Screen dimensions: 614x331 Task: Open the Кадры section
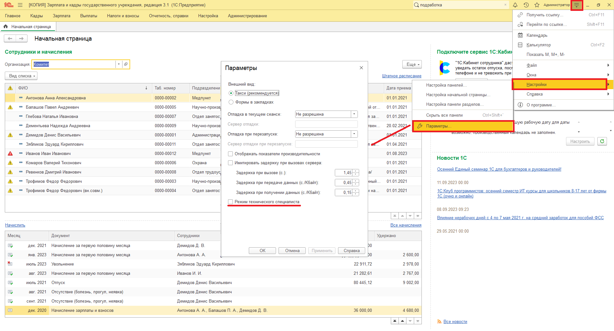36,16
